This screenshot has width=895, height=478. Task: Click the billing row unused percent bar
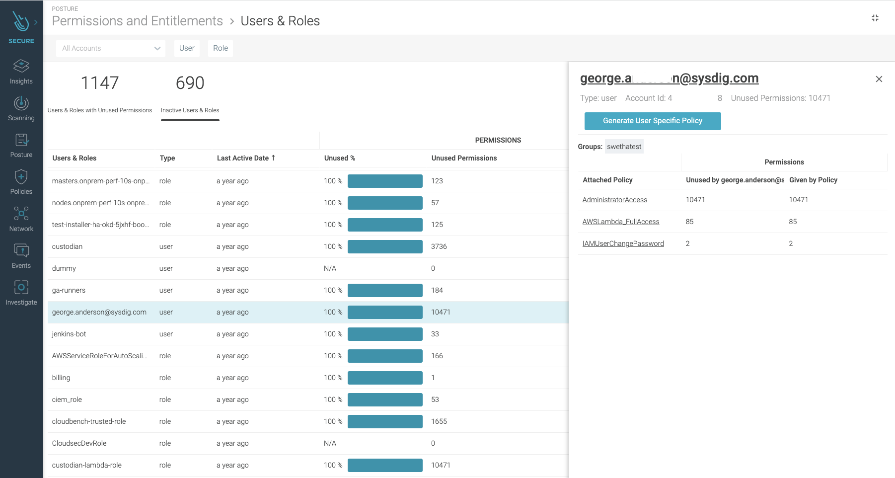(x=385, y=378)
